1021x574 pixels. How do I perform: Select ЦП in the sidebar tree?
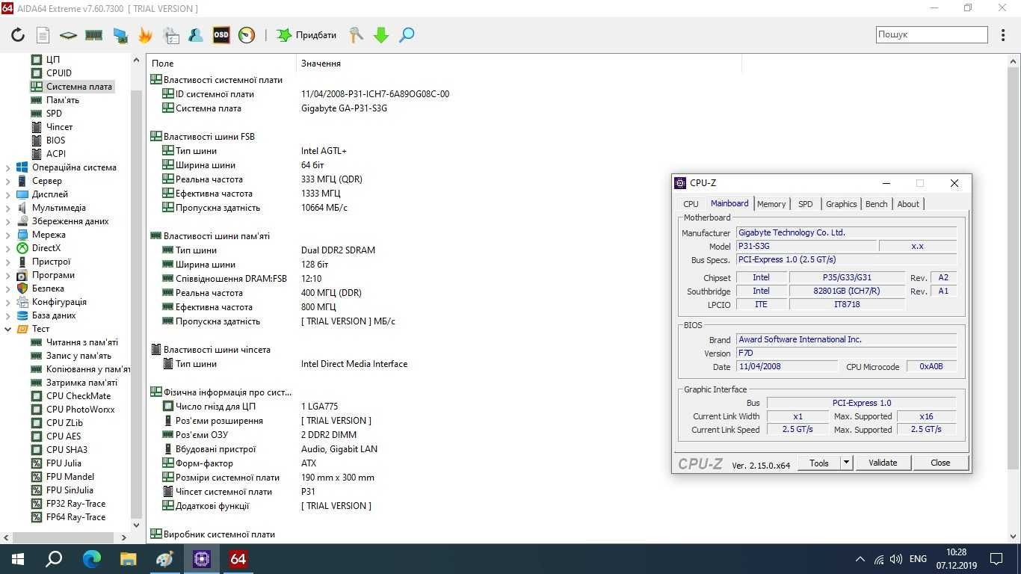[53, 59]
